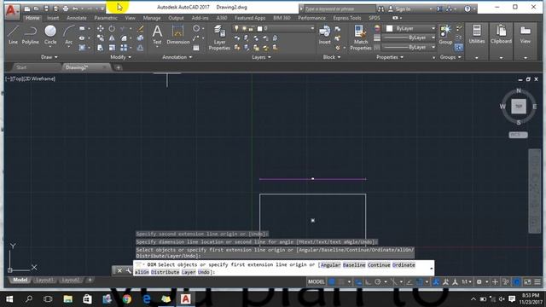Toggle ortho mode in status bar

click(x=368, y=282)
